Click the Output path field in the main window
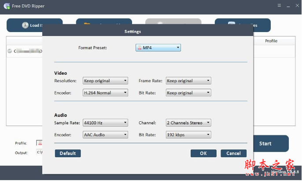This screenshot has height=181, width=302. tap(39, 152)
